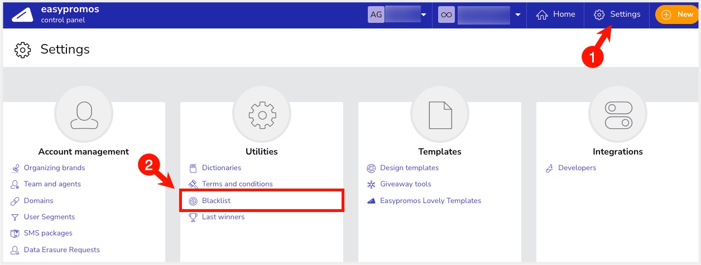Open the Blacklist utility link
The image size is (701, 265).
(216, 200)
